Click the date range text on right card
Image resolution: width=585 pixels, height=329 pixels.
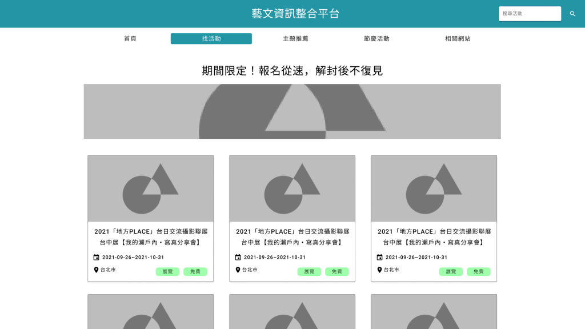point(416,257)
